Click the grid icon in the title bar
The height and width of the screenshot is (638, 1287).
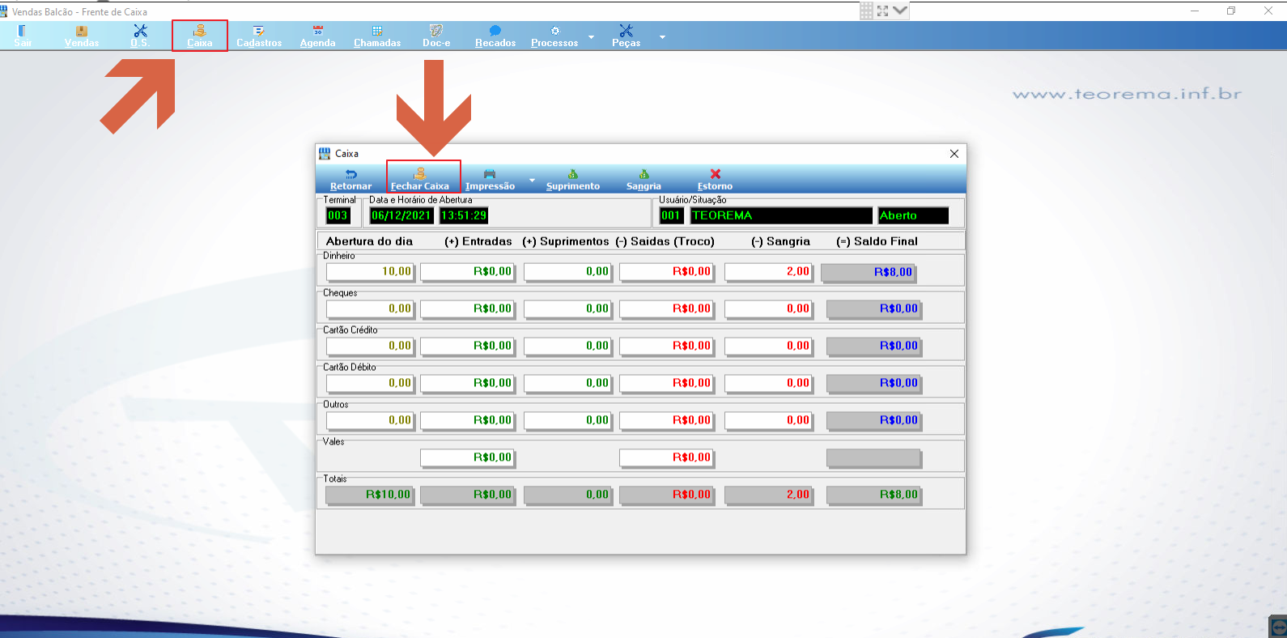tap(867, 11)
